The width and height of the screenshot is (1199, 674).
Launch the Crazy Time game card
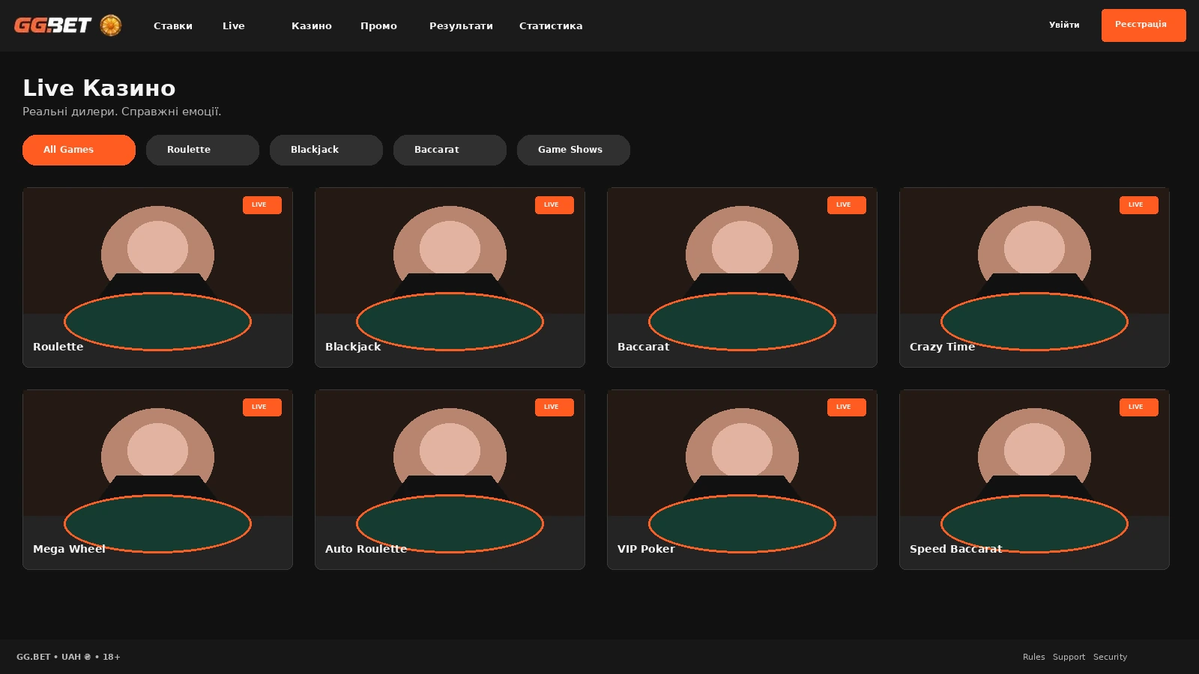tap(1034, 277)
